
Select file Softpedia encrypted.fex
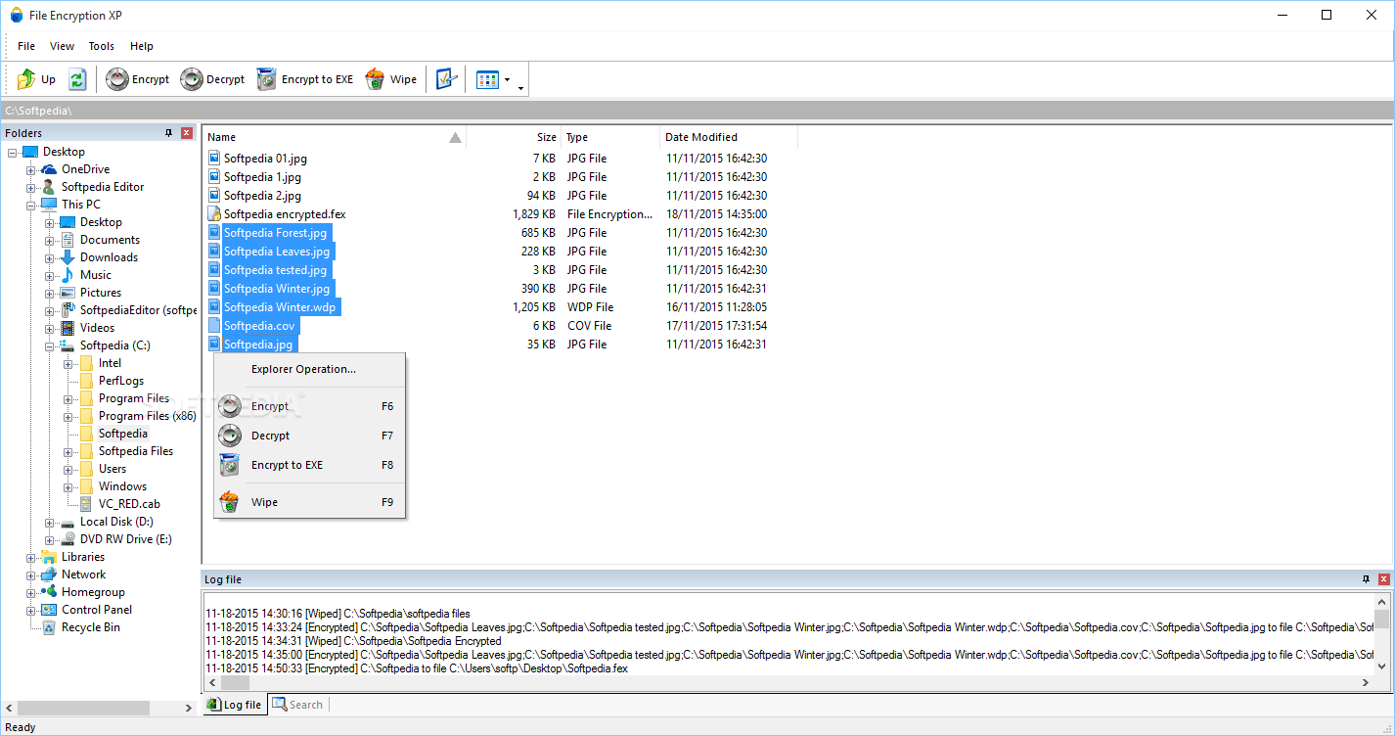pyautogui.click(x=285, y=214)
